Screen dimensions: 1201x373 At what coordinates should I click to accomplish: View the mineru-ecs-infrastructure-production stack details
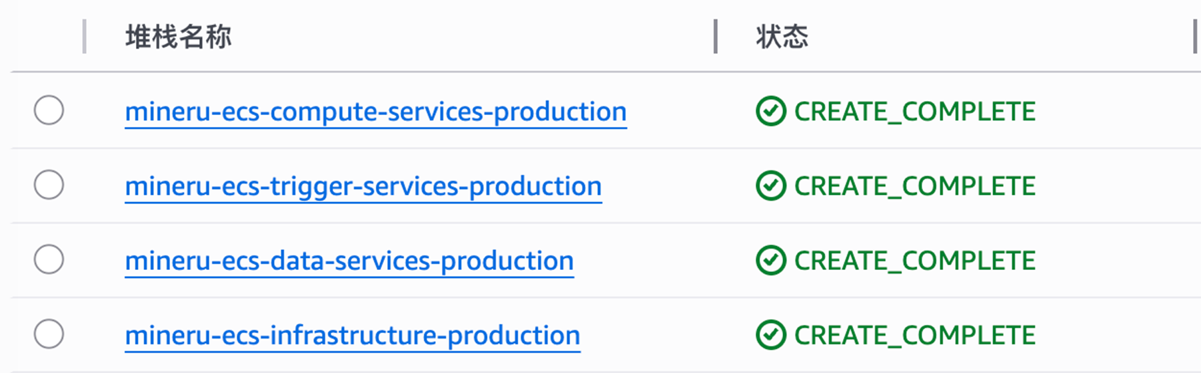[x=353, y=335]
